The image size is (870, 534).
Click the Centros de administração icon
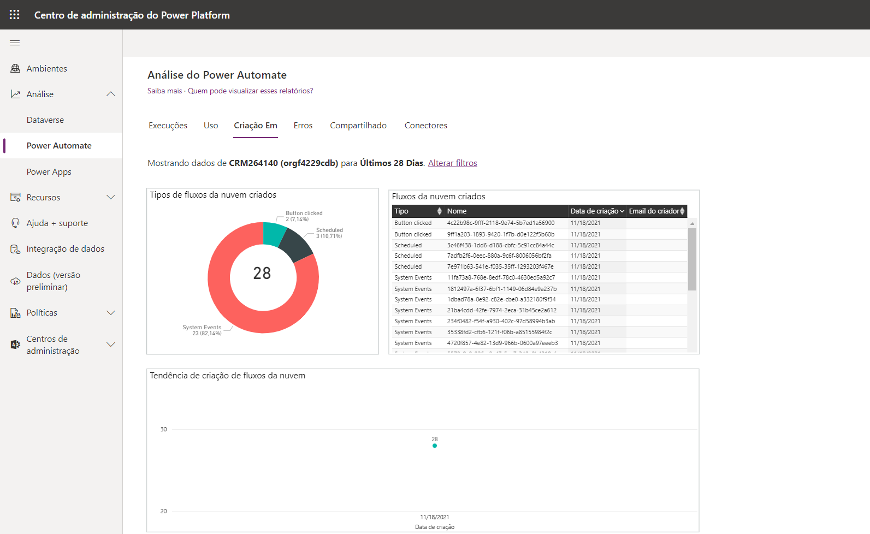(15, 345)
